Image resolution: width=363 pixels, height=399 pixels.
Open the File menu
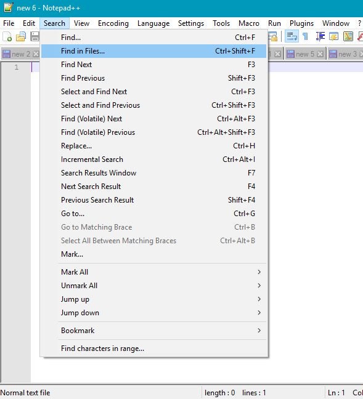point(9,23)
